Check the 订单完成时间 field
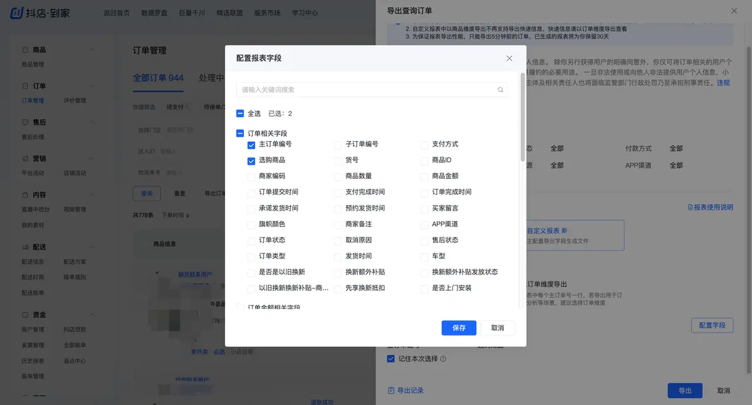This screenshot has width=752, height=405. click(425, 192)
